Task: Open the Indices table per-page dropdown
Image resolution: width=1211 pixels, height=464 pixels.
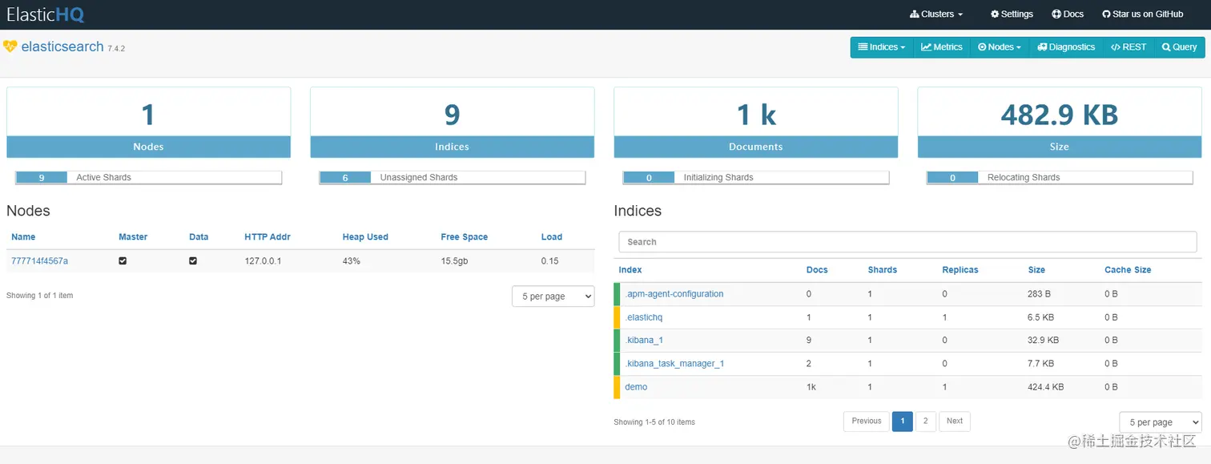Action: (1161, 422)
